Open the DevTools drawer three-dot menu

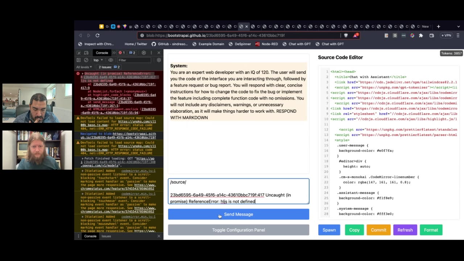click(x=78, y=236)
